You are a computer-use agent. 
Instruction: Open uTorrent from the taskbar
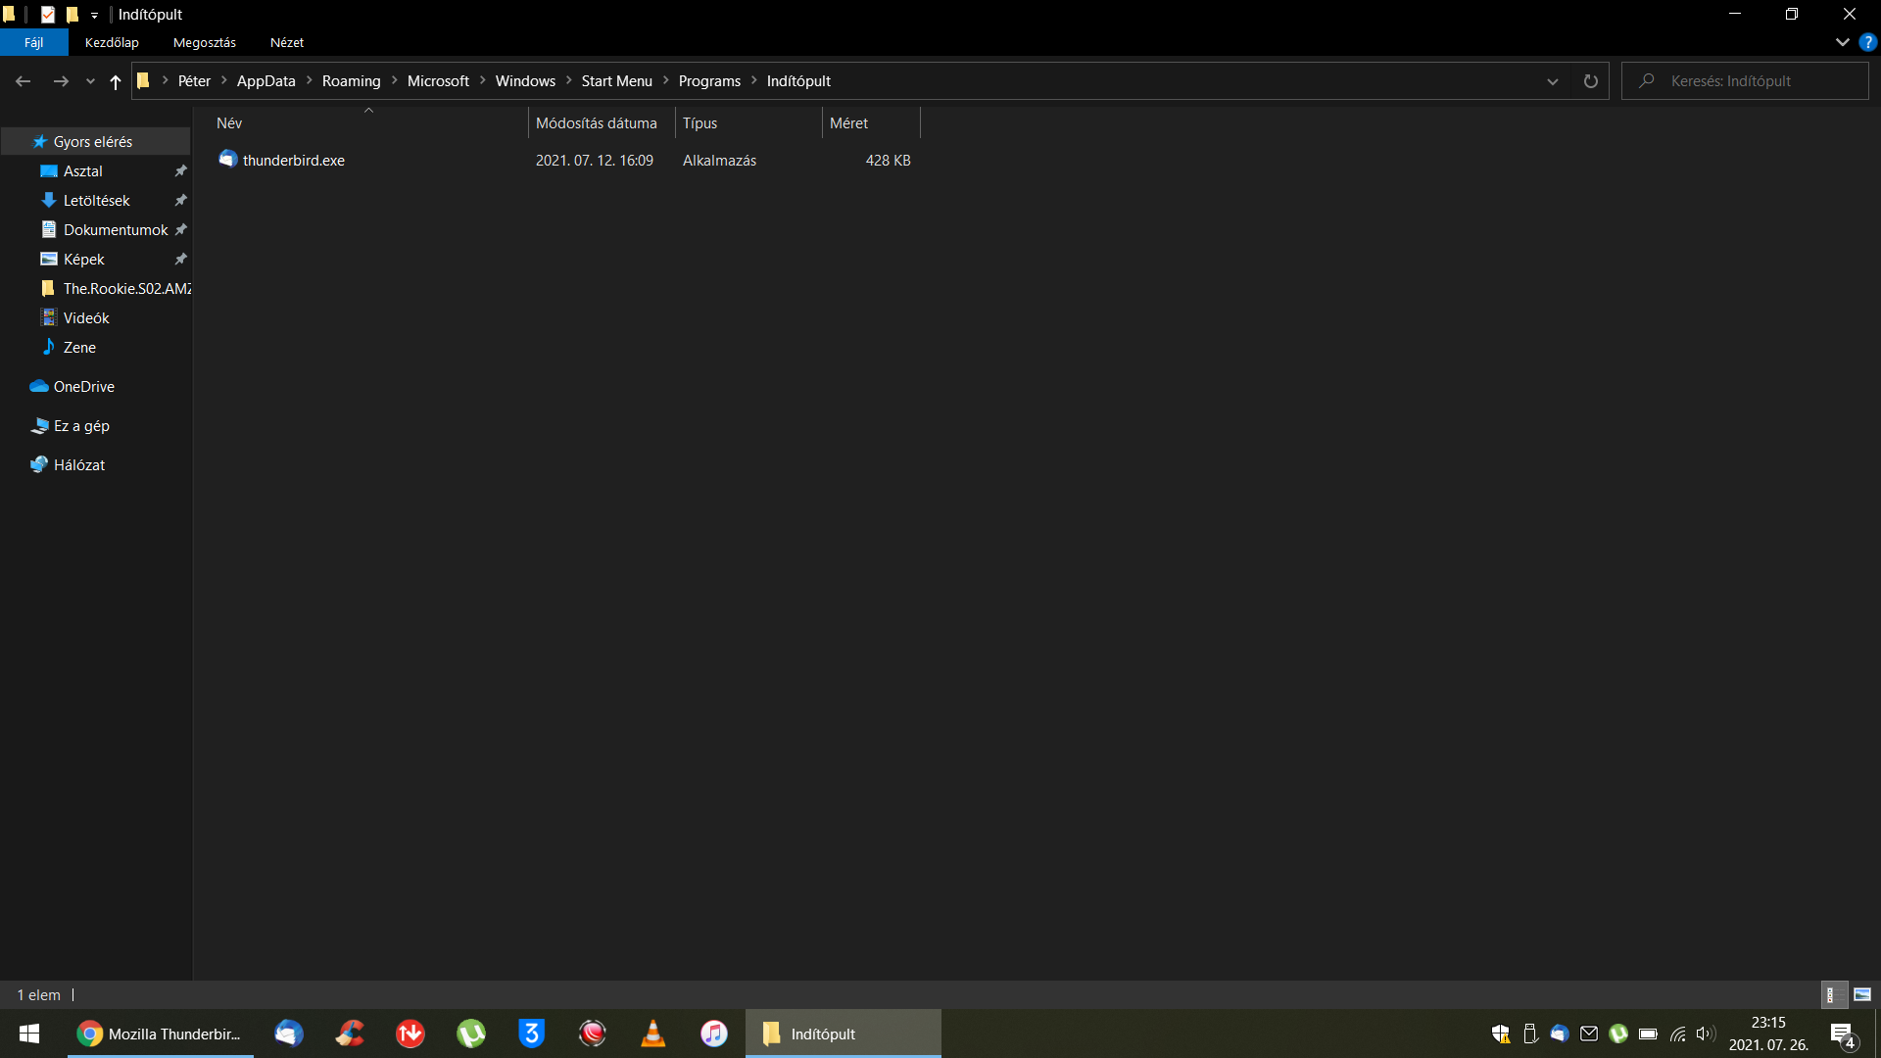(471, 1034)
